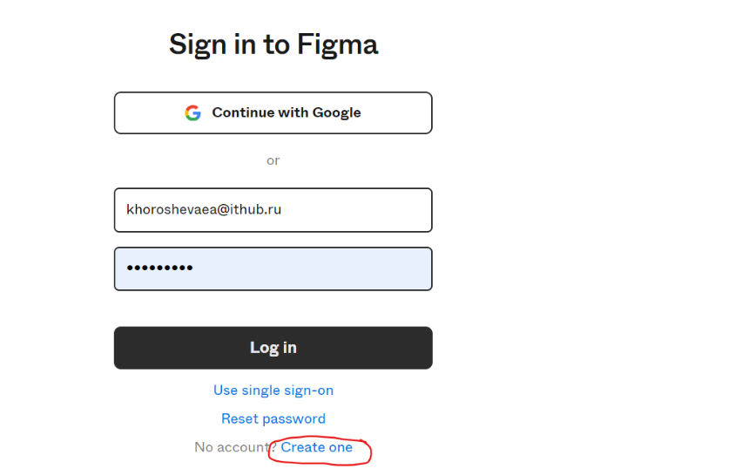Open the Use single sign-on link
The height and width of the screenshot is (469, 742).
[x=273, y=391]
